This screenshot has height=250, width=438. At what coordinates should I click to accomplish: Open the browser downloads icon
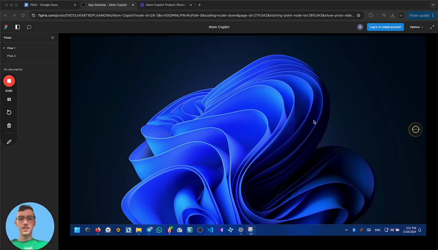pos(392,15)
